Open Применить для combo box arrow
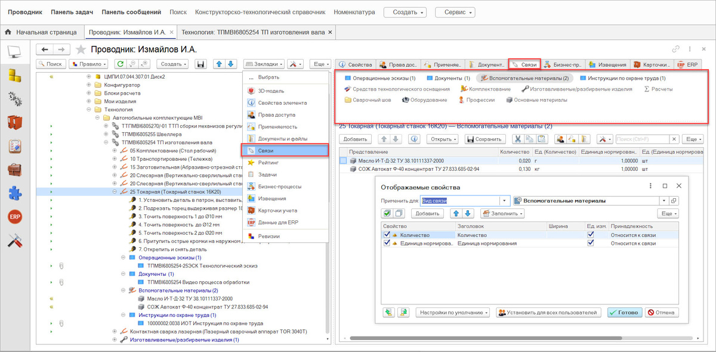 click(505, 201)
